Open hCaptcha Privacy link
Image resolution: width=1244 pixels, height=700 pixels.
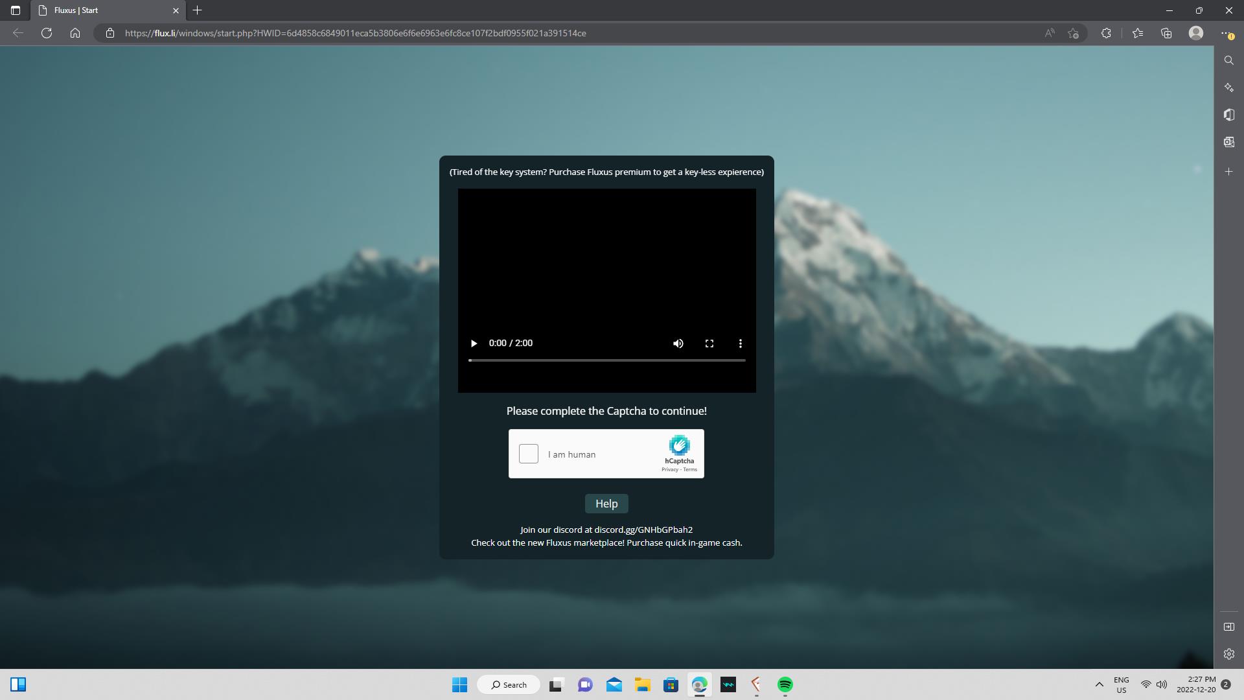(669, 470)
